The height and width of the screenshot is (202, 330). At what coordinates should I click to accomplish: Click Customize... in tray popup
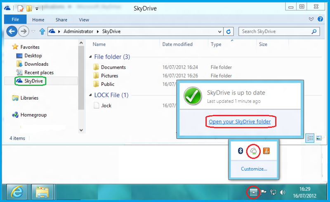(x=254, y=169)
